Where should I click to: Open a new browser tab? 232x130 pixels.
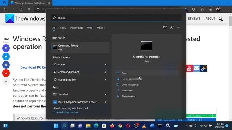[55, 3]
